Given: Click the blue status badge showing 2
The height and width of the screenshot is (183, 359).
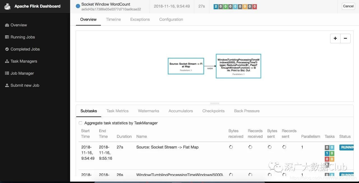Looking at the screenshot, I should [x=216, y=6].
